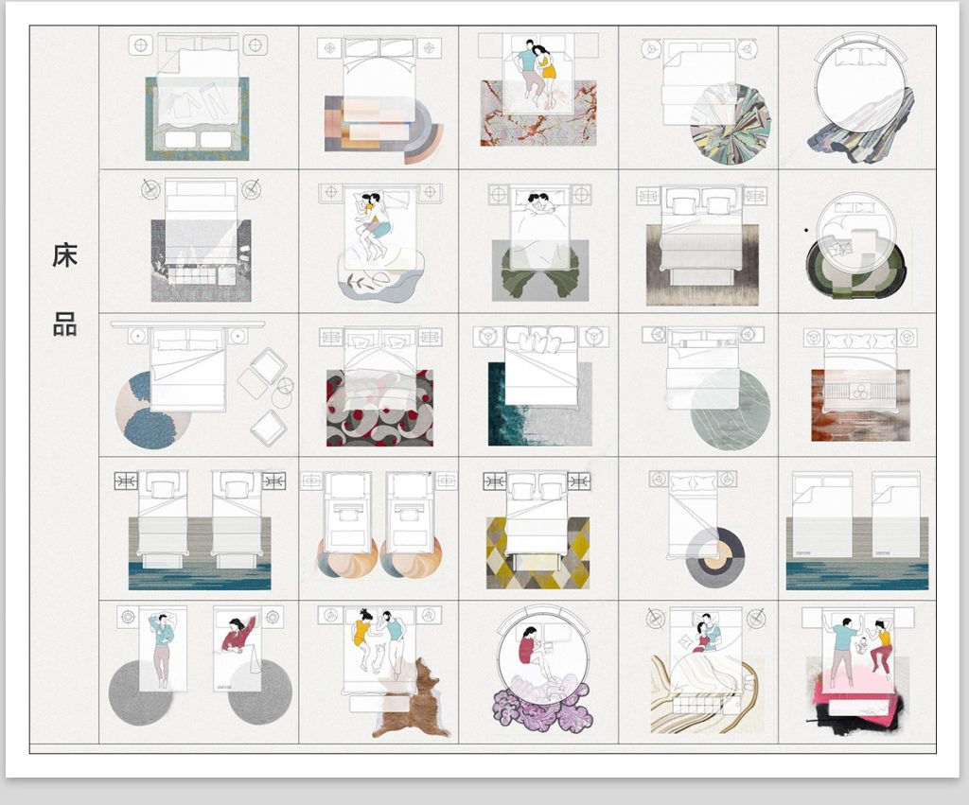
Task: Pick the bed with round multicolor geometric rug
Action: point(702,98)
